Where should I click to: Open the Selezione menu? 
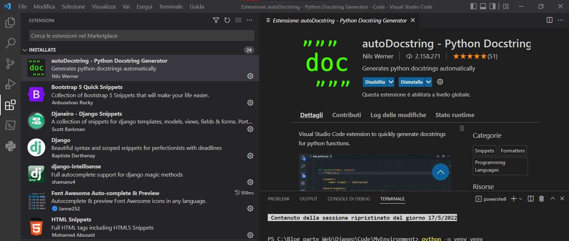coord(73,6)
